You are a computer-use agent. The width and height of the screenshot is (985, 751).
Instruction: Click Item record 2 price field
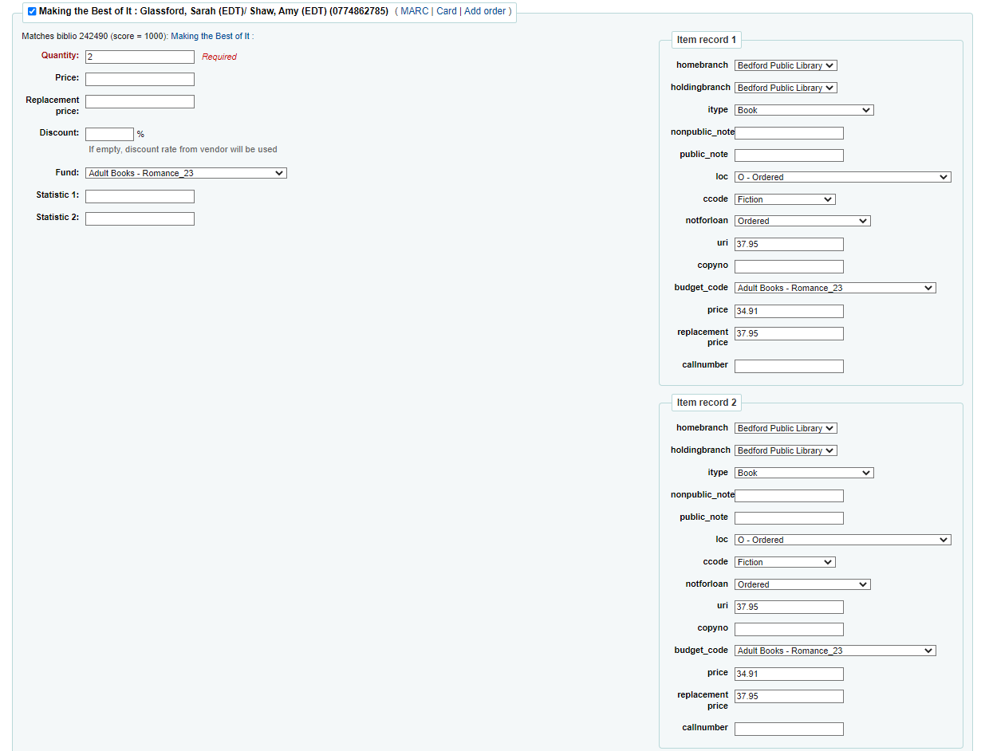tap(789, 674)
